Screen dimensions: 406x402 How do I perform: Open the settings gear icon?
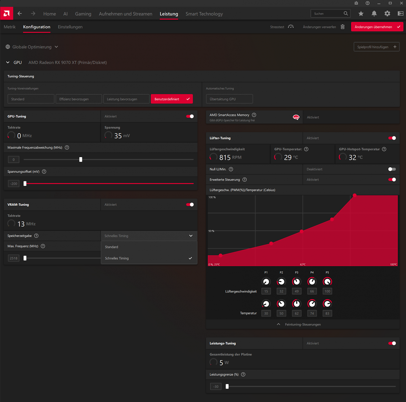pyautogui.click(x=387, y=13)
